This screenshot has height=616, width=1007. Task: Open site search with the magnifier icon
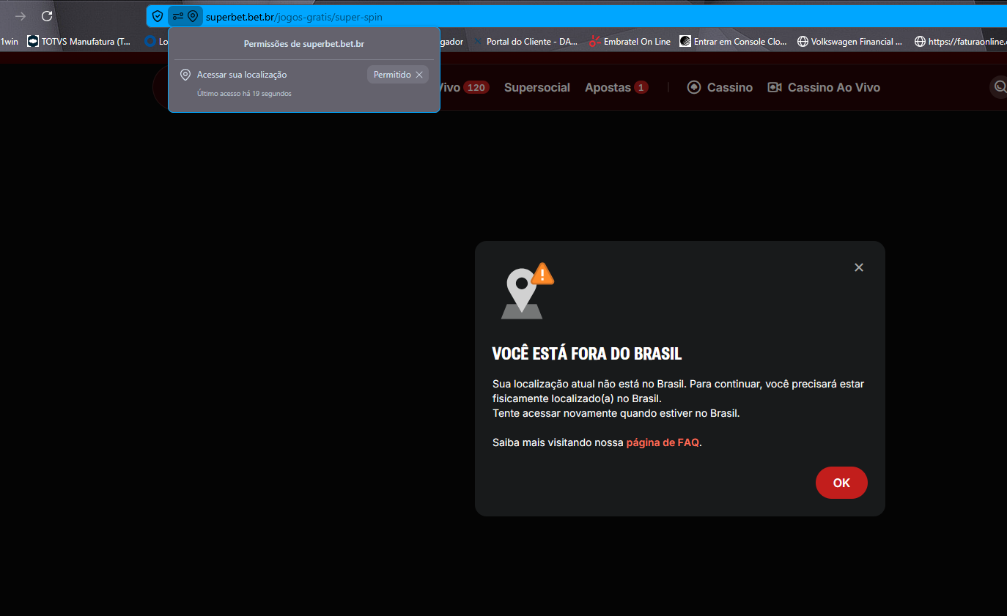[x=1000, y=87]
